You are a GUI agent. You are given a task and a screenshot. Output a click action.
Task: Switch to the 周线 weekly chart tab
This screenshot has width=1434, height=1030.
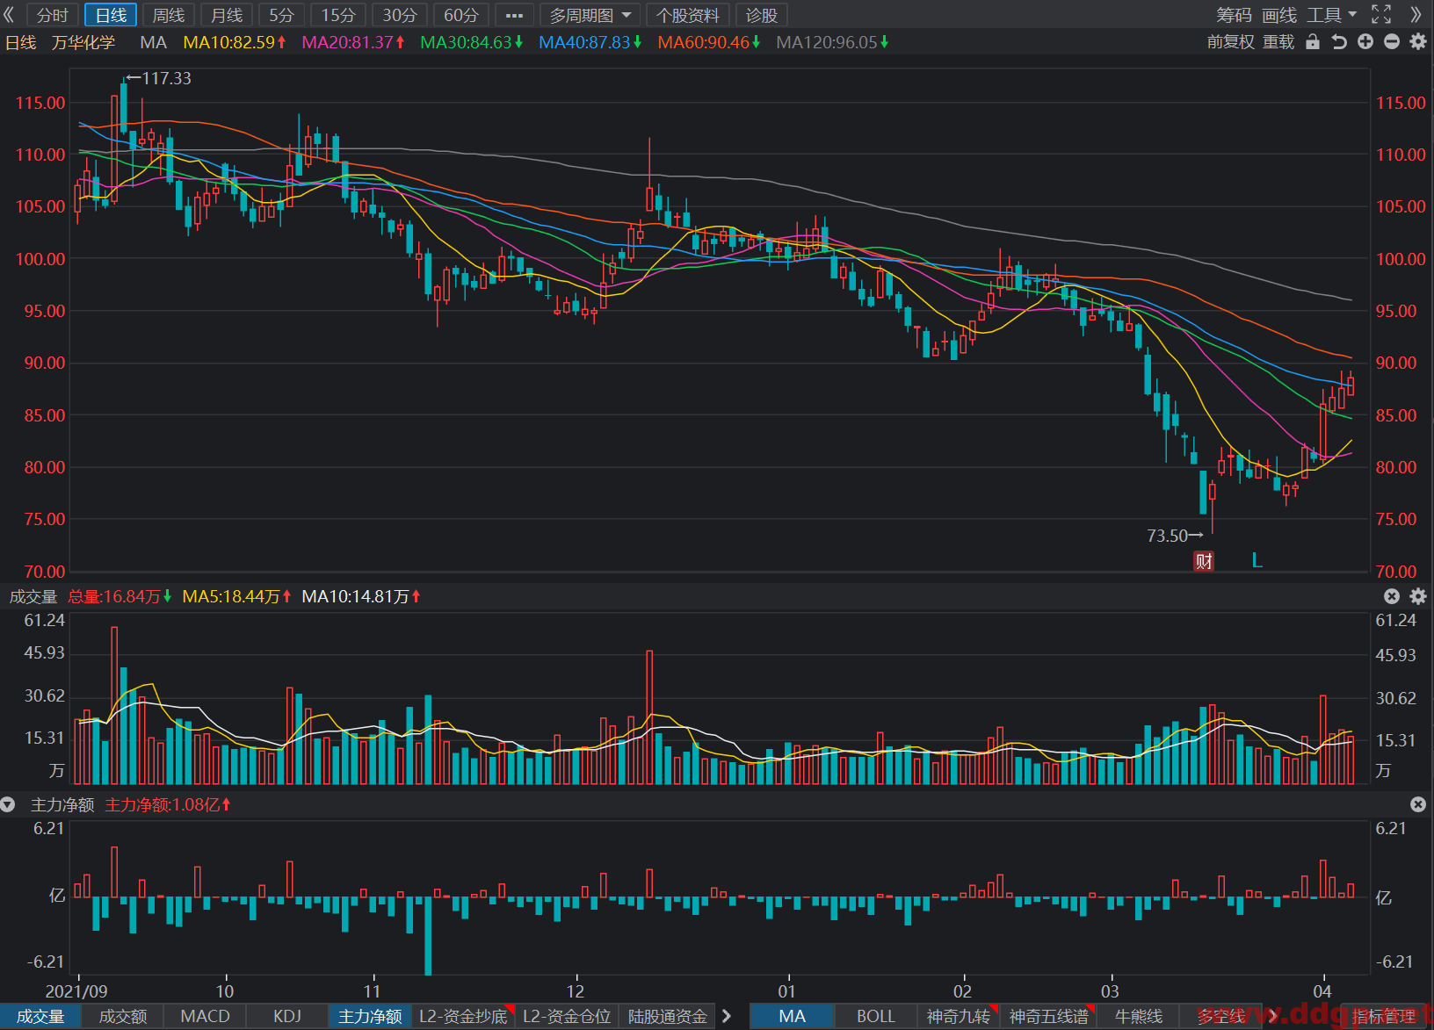(169, 15)
